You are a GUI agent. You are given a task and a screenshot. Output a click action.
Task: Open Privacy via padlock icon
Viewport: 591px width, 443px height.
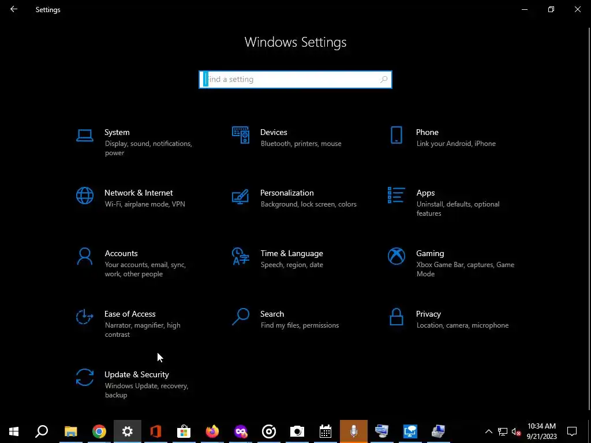point(396,317)
